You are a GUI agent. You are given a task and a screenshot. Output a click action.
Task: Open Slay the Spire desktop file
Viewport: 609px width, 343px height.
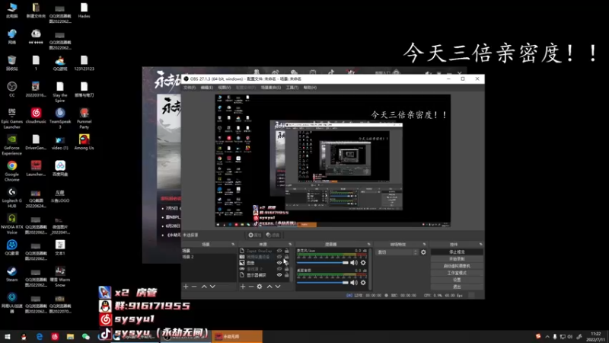(x=60, y=91)
